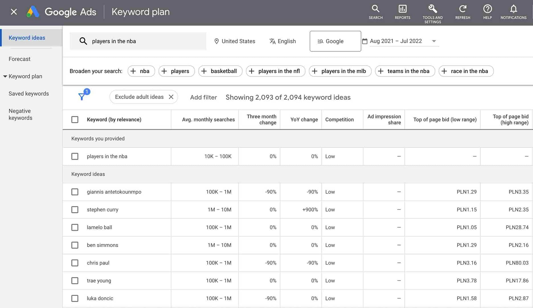Click the +900% YoY change value
The width and height of the screenshot is (533, 308).
[x=310, y=210]
